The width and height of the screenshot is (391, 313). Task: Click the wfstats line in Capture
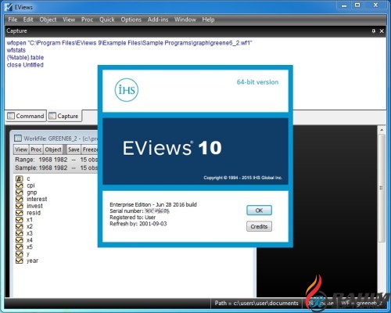pyautogui.click(x=16, y=50)
